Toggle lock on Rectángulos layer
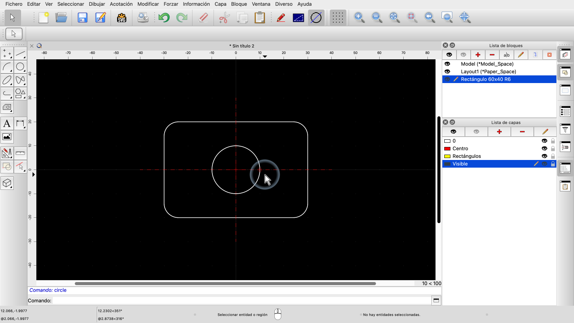 [x=553, y=156]
